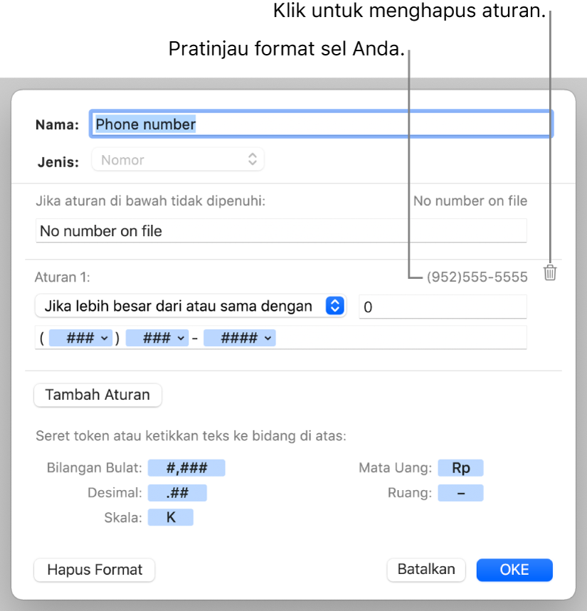Click the 'Jika aturan di bawah tidak dipenuhi:' label

pyautogui.click(x=150, y=201)
